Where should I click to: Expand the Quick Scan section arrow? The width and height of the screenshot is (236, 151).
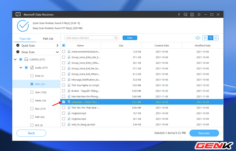(x=58, y=45)
